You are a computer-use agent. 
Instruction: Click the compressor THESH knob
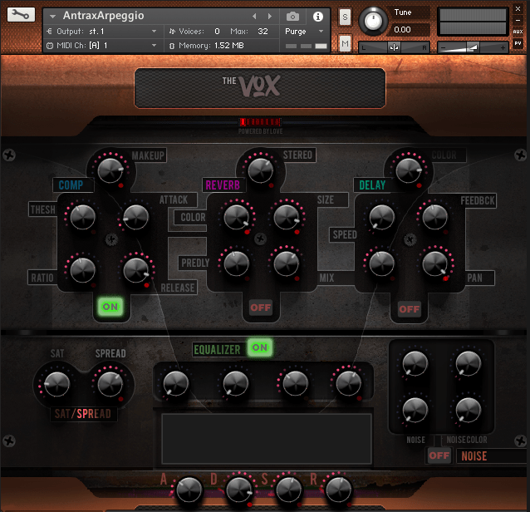click(x=82, y=217)
